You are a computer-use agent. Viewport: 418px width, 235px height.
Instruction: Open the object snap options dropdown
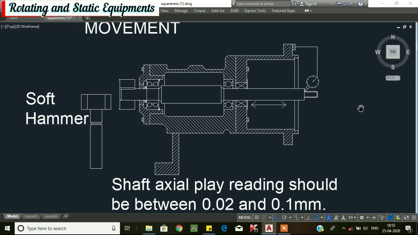tap(322, 217)
